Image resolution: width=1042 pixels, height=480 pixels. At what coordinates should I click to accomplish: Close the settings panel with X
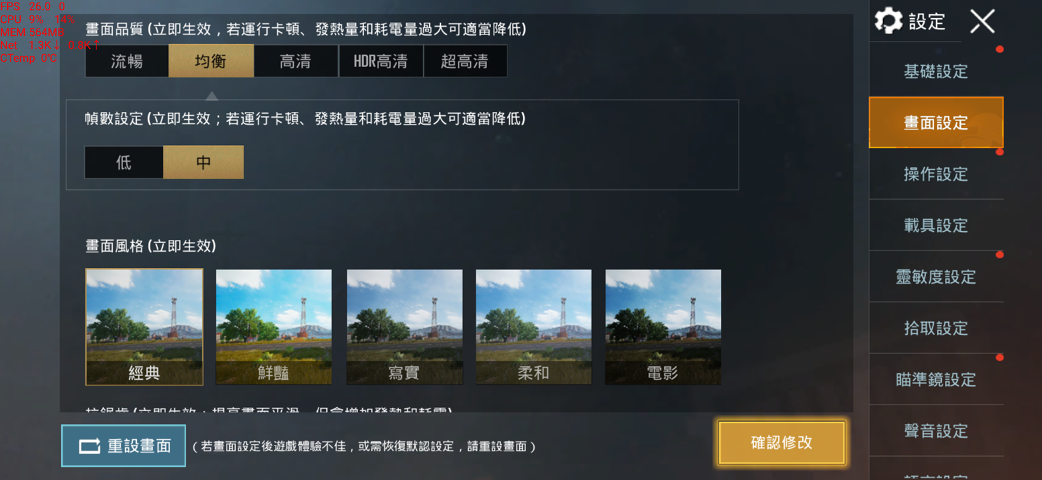982,21
